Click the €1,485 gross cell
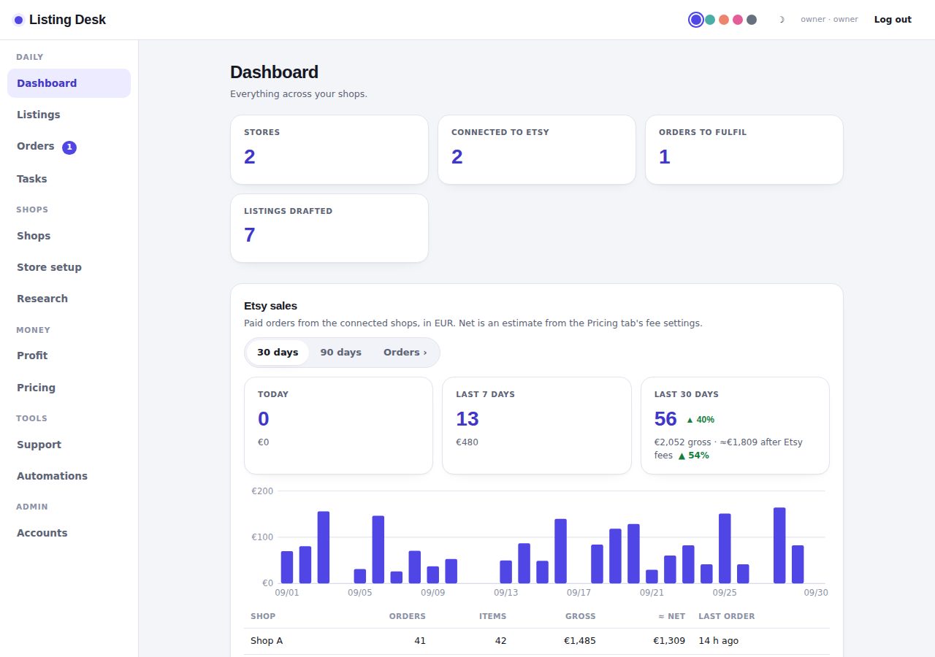The width and height of the screenshot is (935, 657). coord(579,641)
